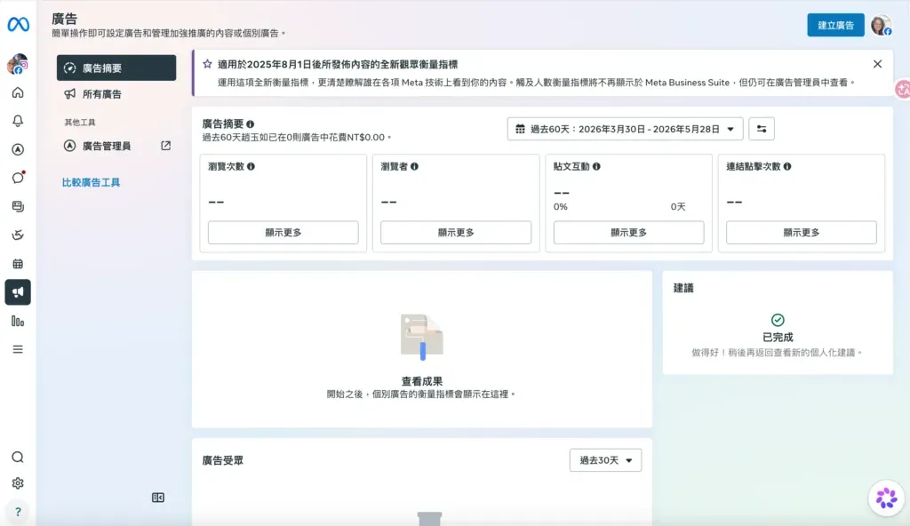Click the Meta logo icon
Screen dimensions: 910x526
point(18,24)
